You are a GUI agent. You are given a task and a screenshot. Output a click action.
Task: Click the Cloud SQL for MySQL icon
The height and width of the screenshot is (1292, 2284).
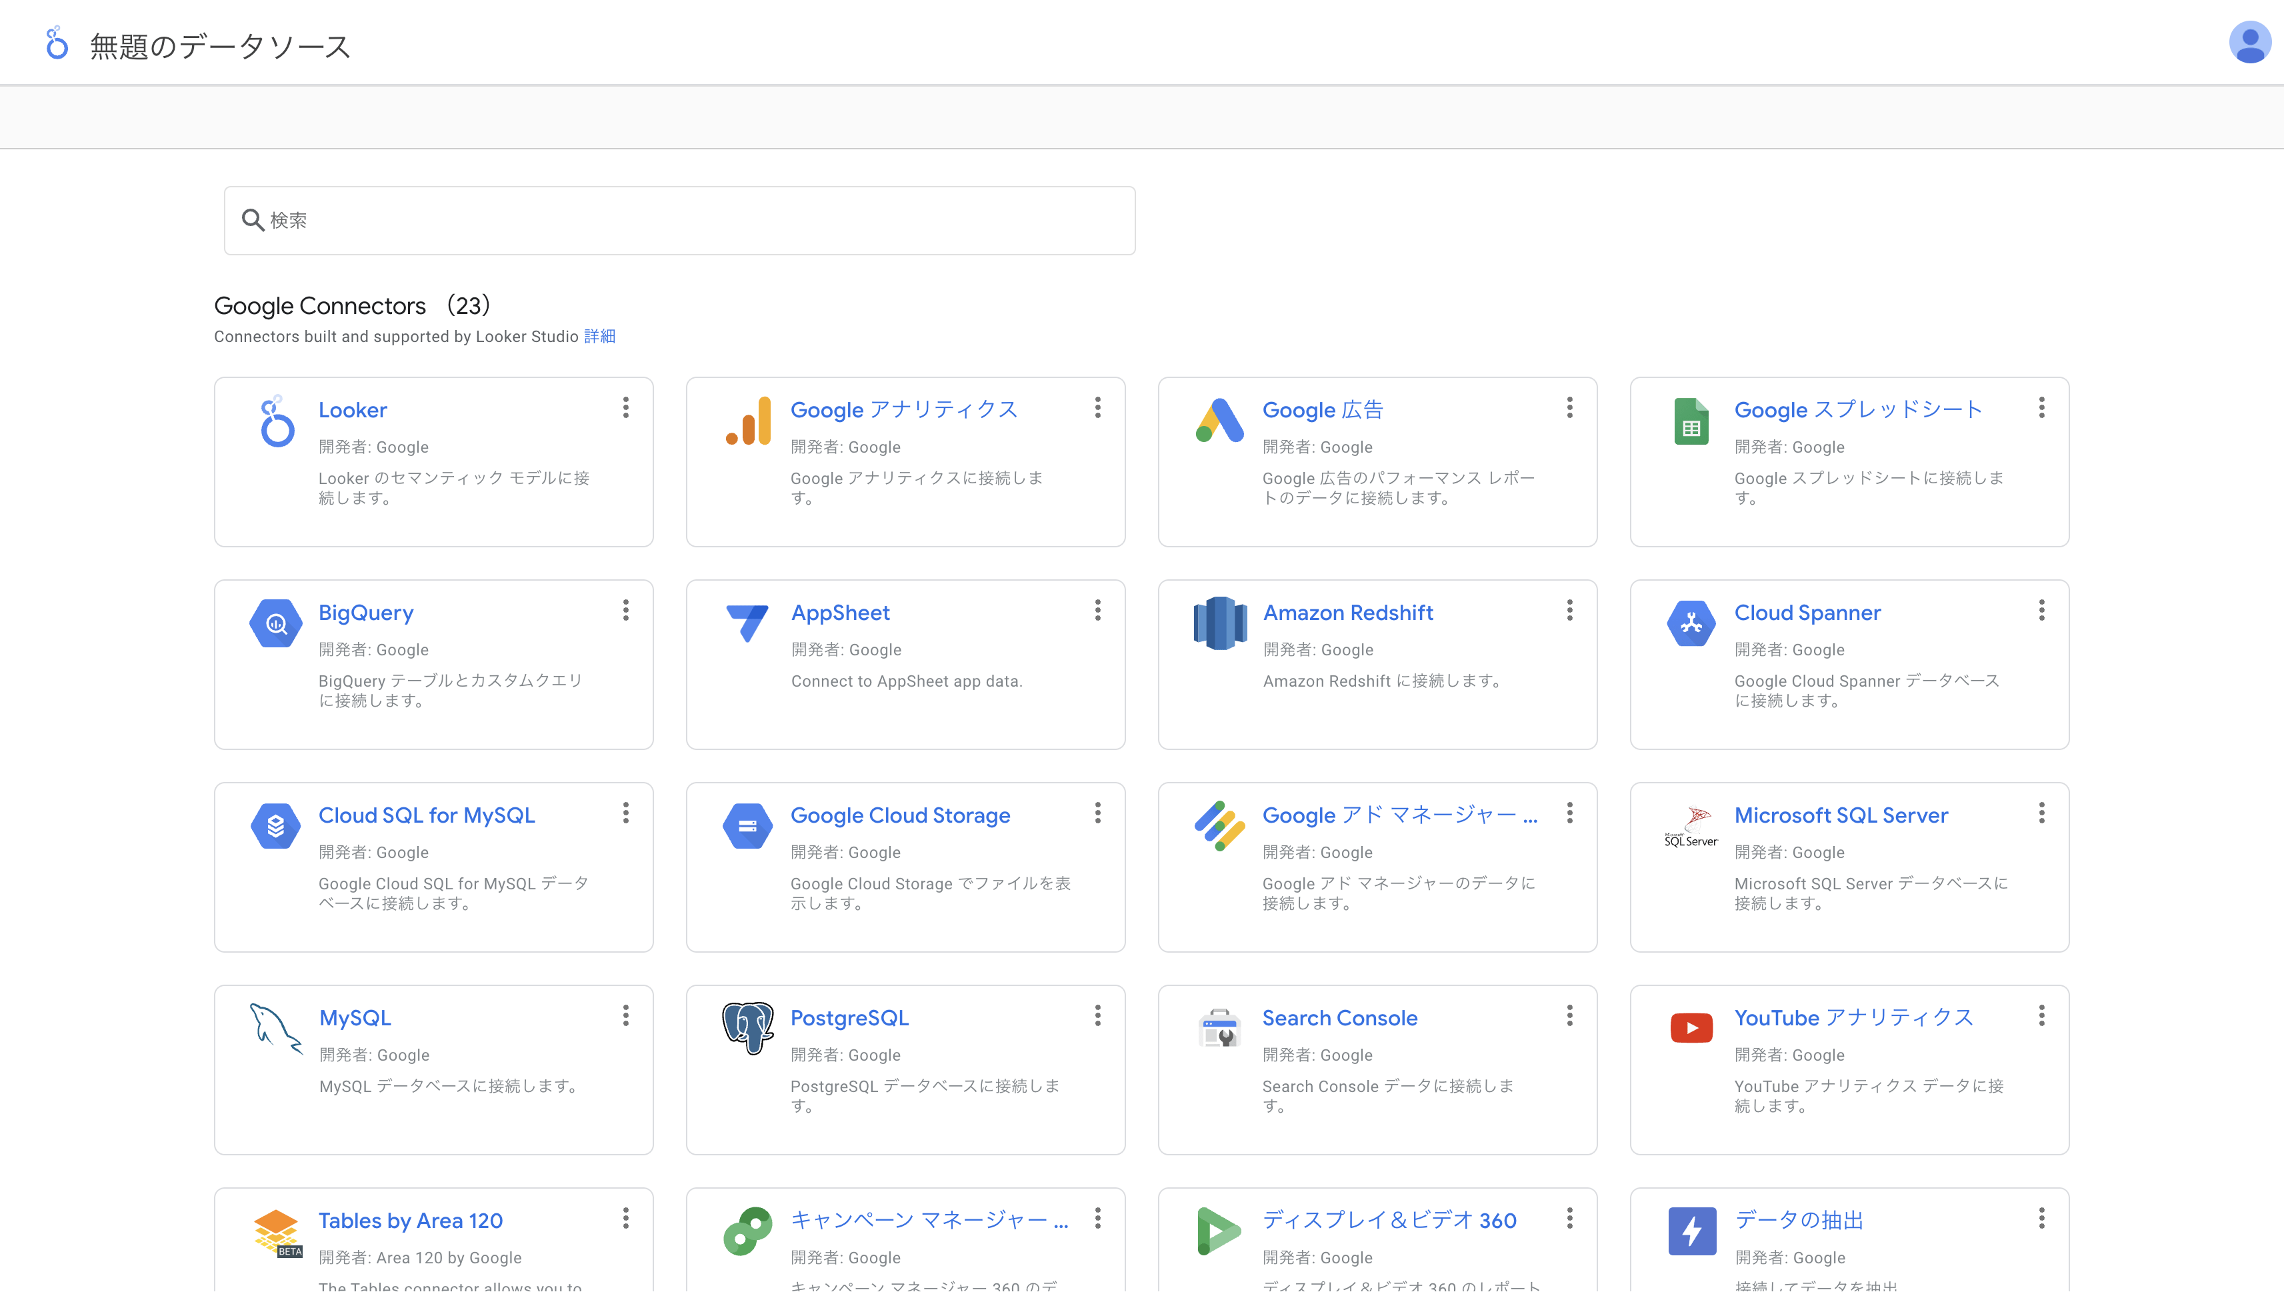point(276,826)
